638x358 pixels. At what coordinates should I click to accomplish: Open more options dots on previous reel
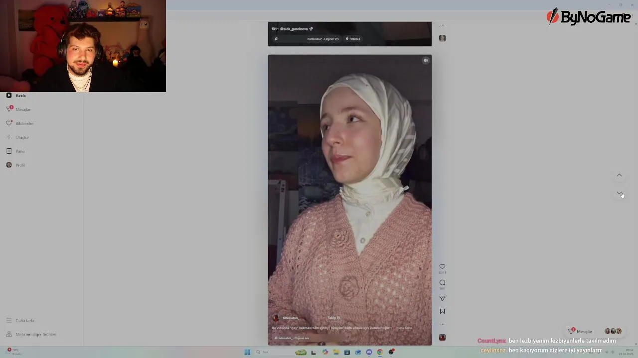[442, 25]
